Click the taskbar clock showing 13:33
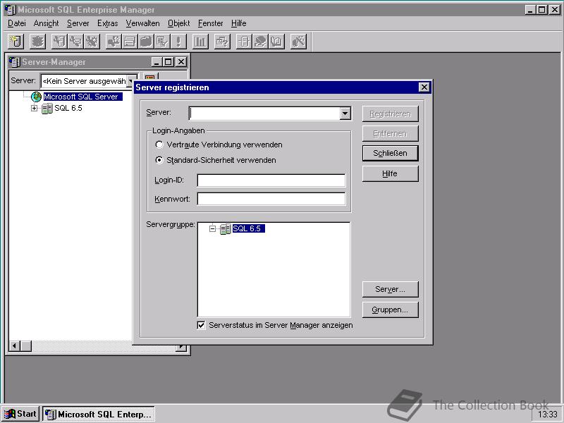Viewport: 564px width, 423px height. pyautogui.click(x=548, y=415)
